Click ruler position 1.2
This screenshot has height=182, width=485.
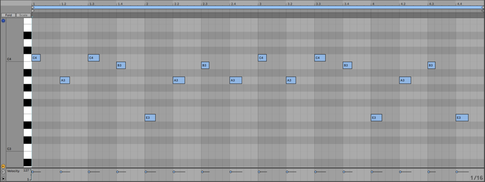tap(63, 4)
